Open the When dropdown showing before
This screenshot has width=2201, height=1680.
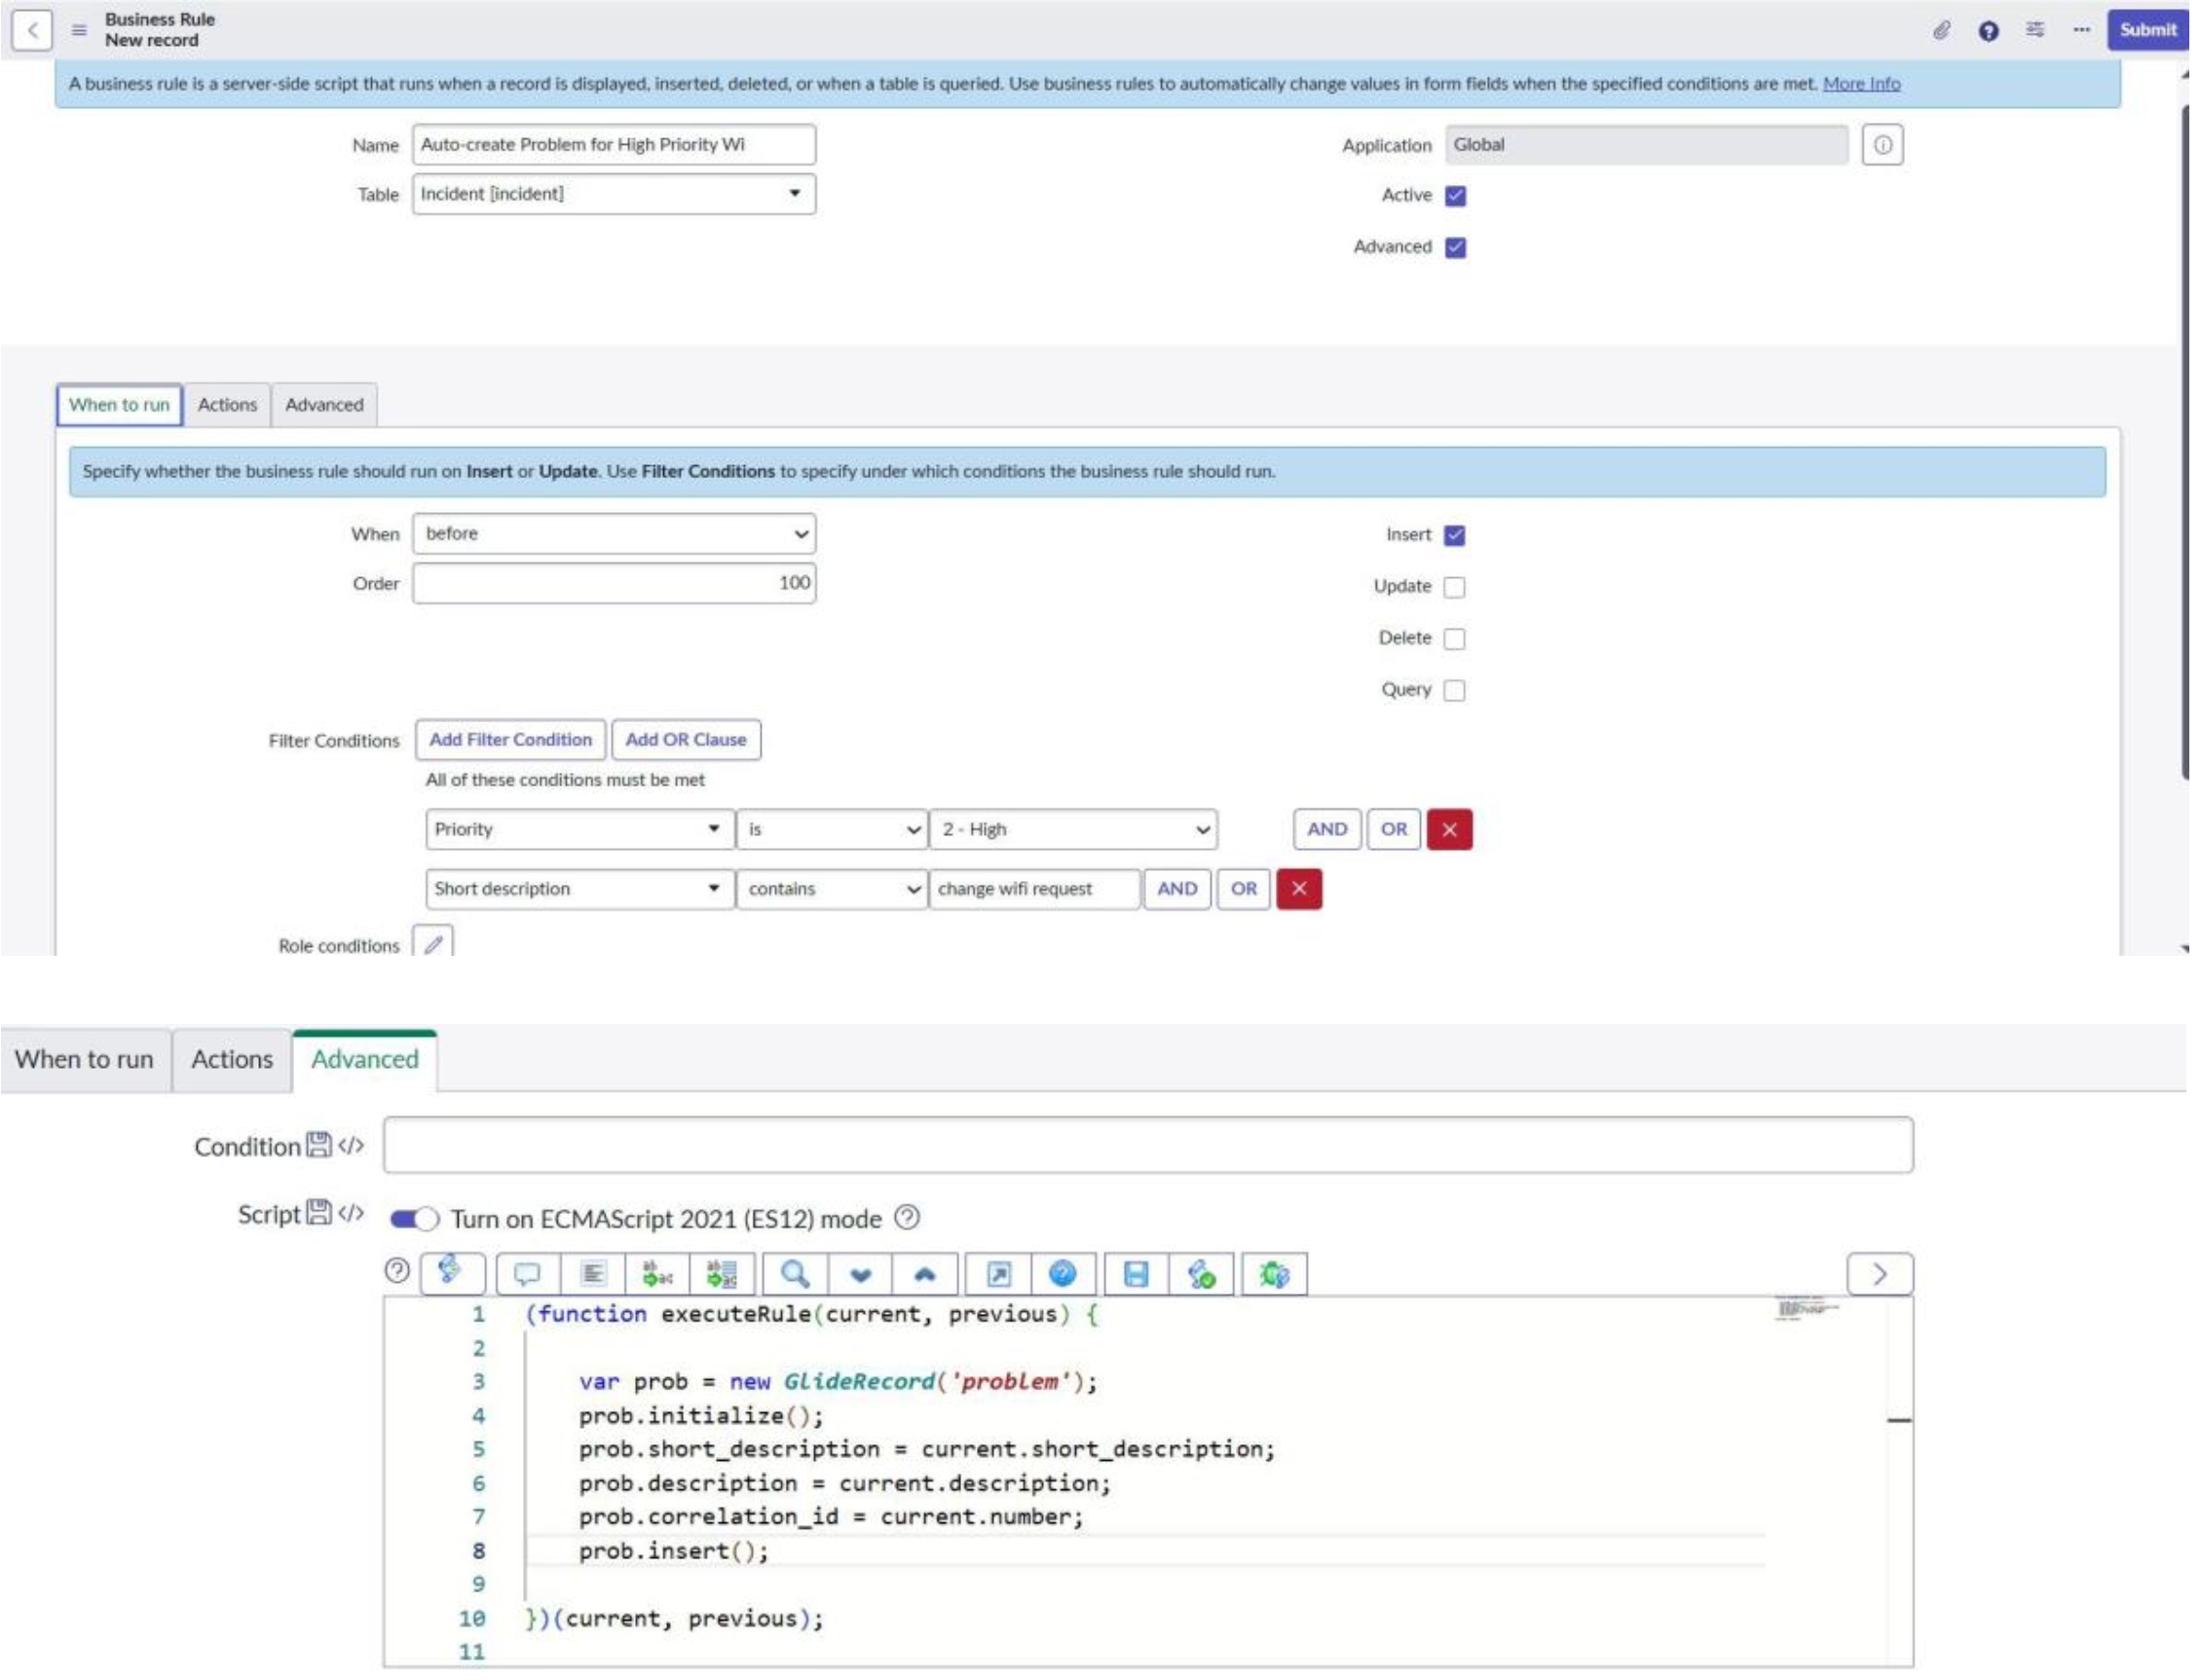[614, 534]
